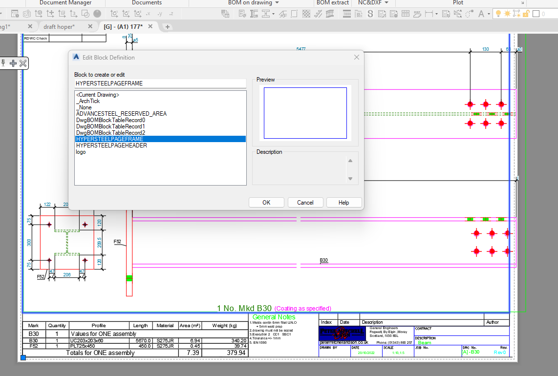Click the S section symbol toolbar icon
The height and width of the screenshot is (376, 558).
click(x=370, y=13)
